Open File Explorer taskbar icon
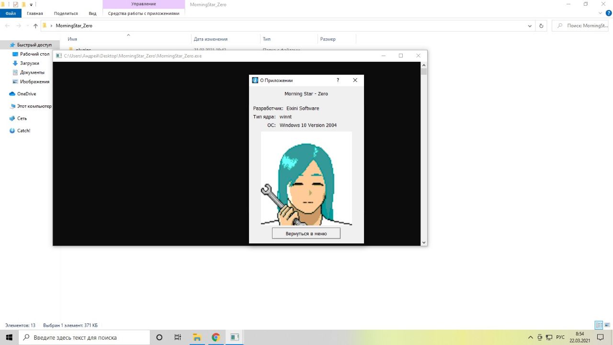Screen dimensions: 613x345 196,337
